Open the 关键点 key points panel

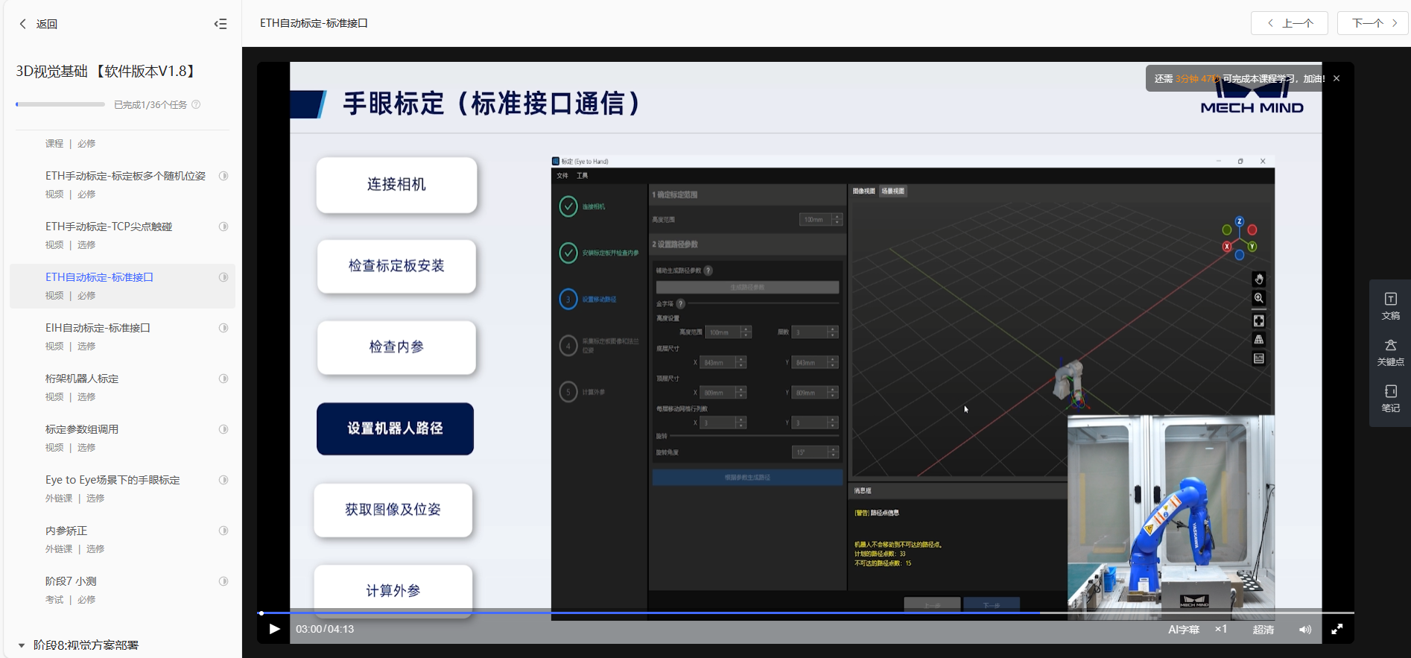(x=1390, y=352)
